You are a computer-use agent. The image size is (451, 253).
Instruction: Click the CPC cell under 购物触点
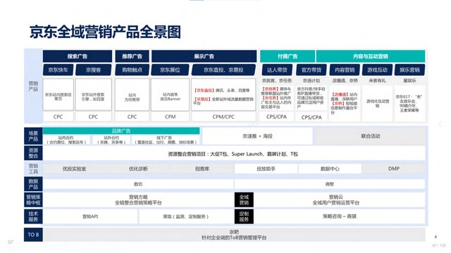[132, 117]
